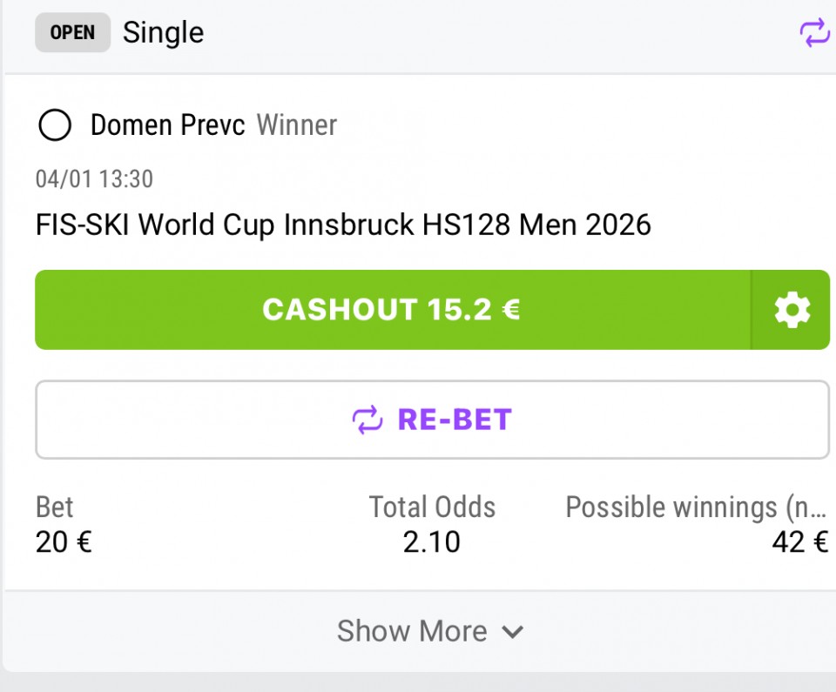Click the looping arrows icon inside RE-BET
Screen dimensions: 836x692
click(x=367, y=420)
